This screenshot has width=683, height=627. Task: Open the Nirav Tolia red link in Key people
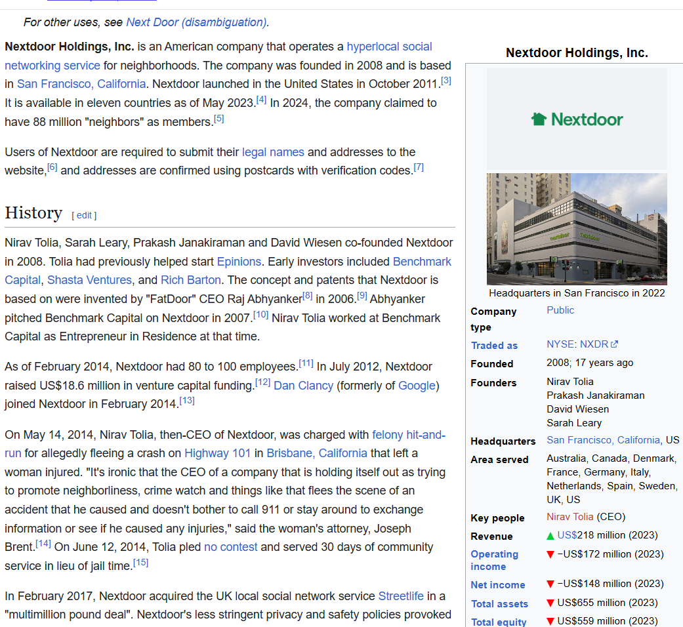tap(569, 517)
